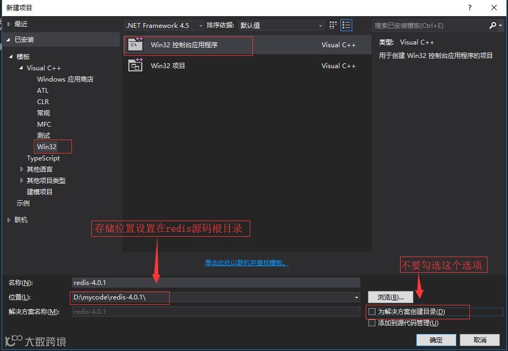Select 示例 tree item

pyautogui.click(x=23, y=203)
